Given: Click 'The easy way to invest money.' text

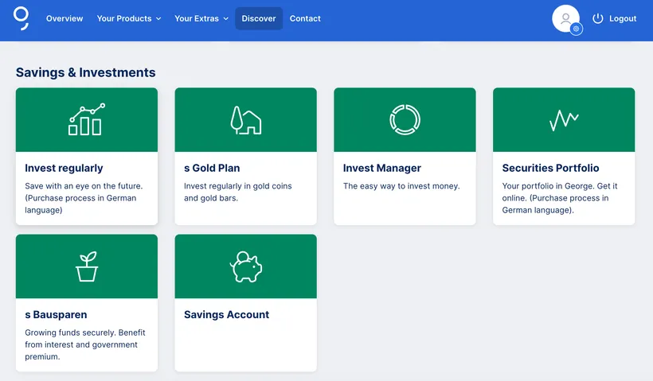Looking at the screenshot, I should [x=401, y=186].
